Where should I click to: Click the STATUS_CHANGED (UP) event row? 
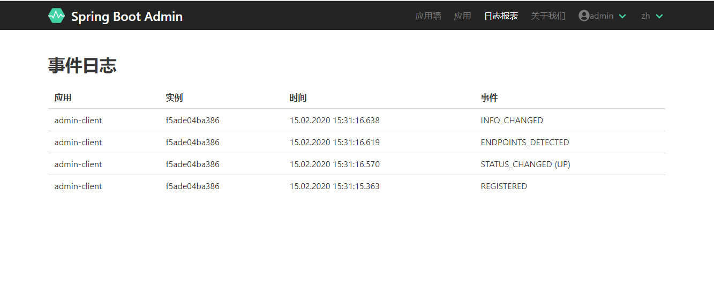pyautogui.click(x=525, y=164)
